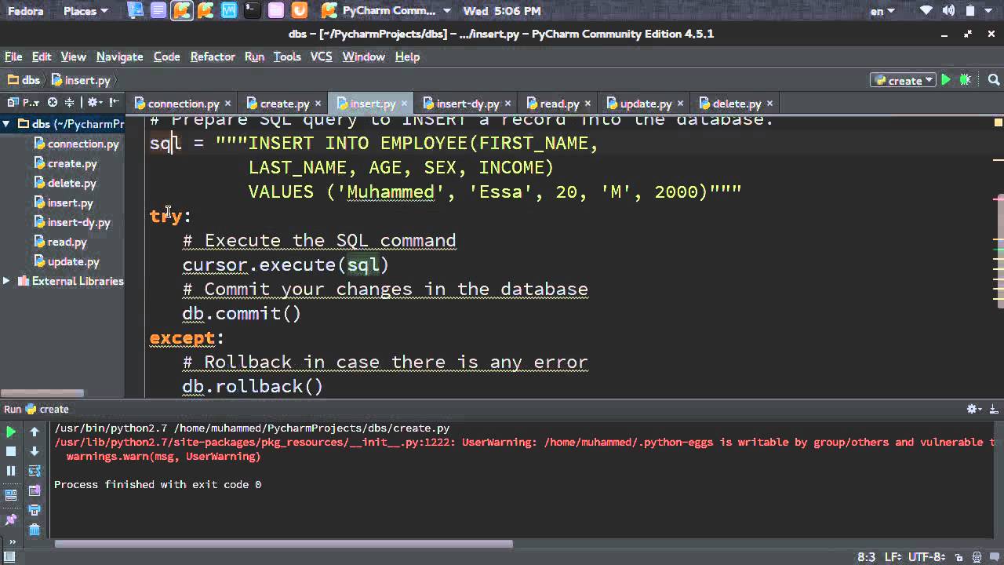
Task: Collapse the dbs project folder
Action: (6, 124)
